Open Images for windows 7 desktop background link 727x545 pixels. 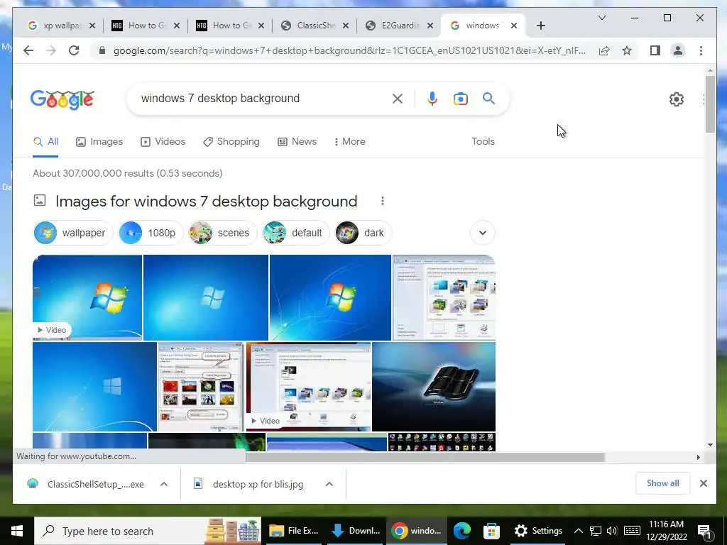coord(207,201)
